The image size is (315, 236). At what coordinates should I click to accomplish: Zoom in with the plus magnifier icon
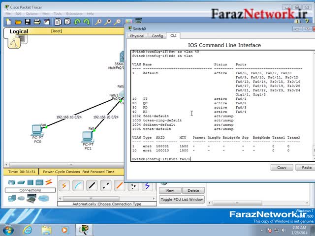(98, 22)
